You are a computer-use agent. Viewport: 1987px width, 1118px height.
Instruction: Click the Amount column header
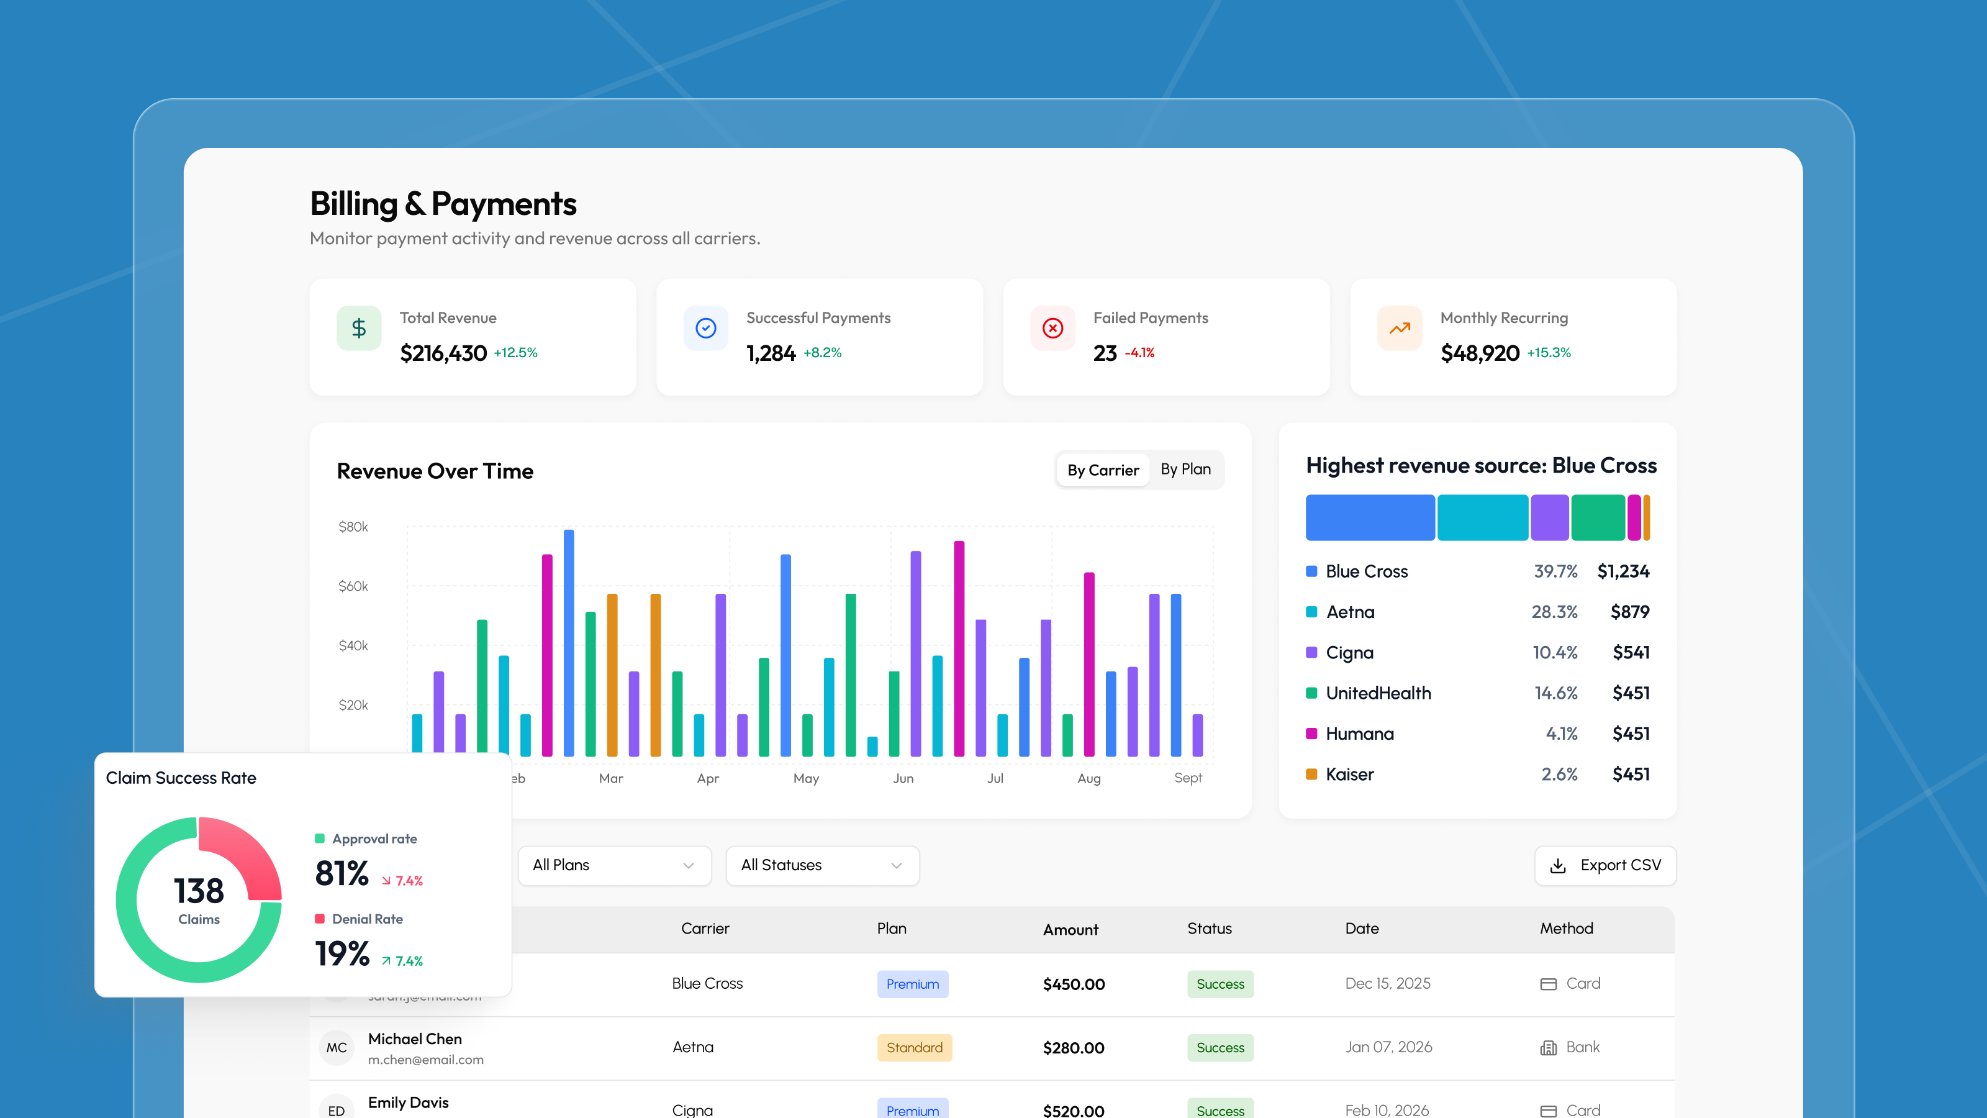pos(1070,929)
